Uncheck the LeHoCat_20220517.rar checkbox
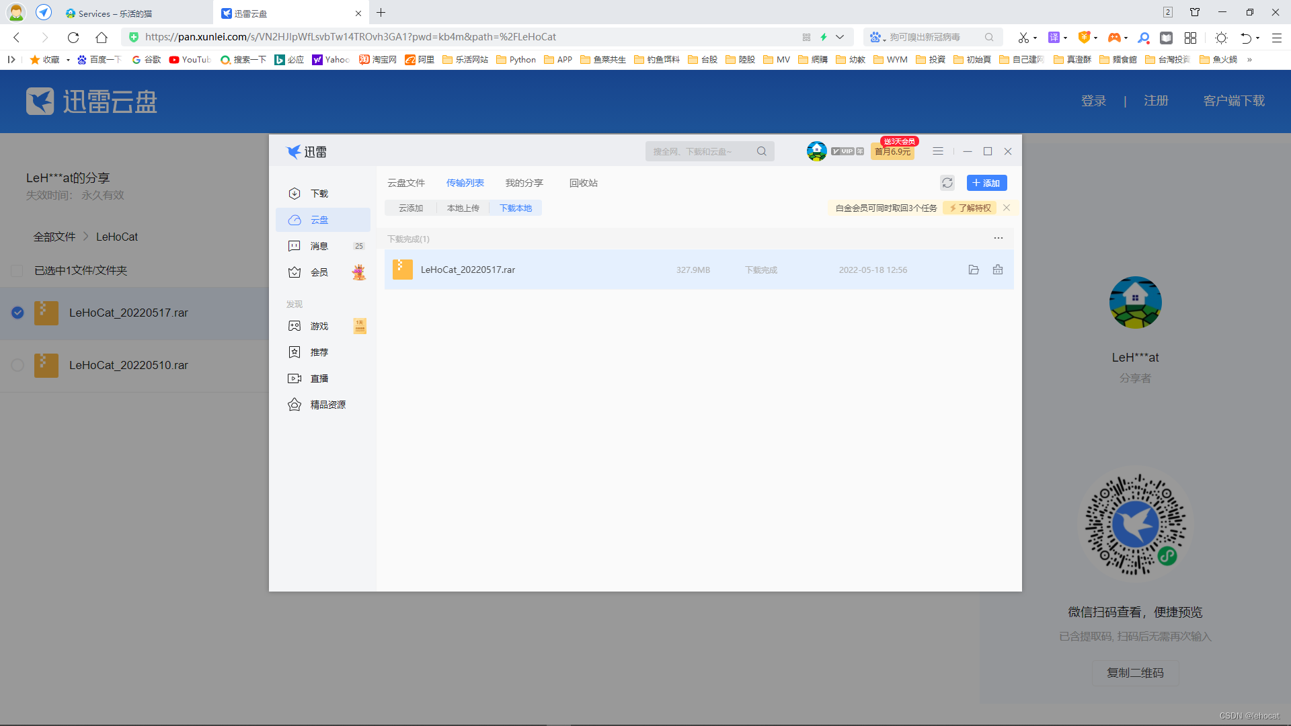Viewport: 1291px width, 726px height. [x=17, y=313]
